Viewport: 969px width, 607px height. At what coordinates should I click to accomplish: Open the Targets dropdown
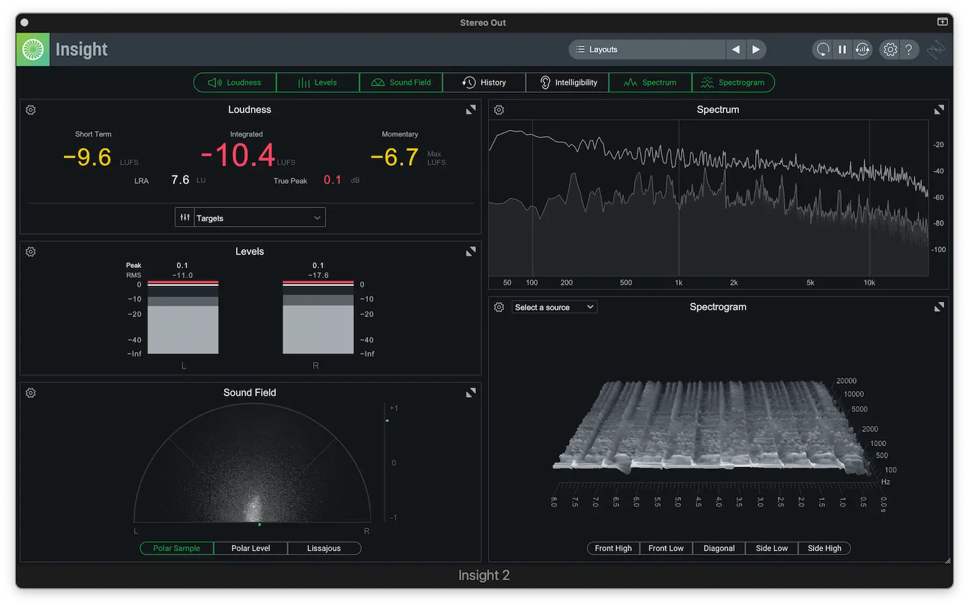point(250,218)
